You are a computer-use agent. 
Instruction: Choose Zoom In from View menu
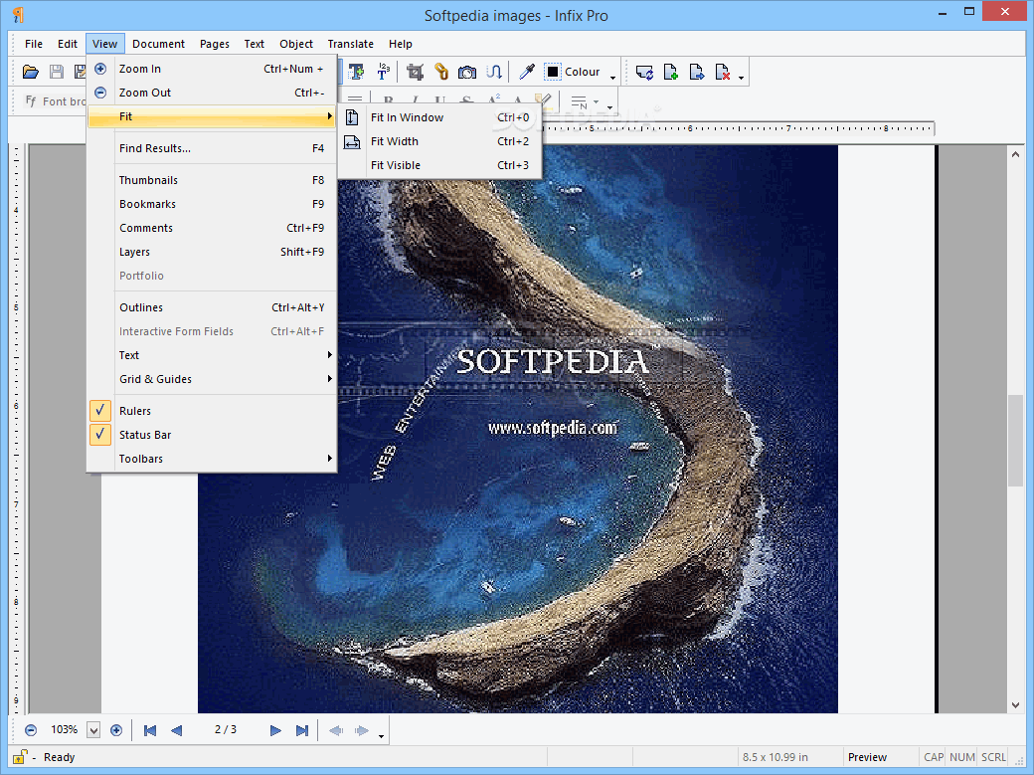pos(213,69)
